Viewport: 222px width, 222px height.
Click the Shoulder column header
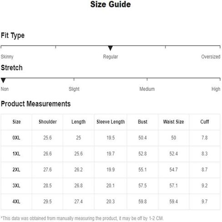48,122
